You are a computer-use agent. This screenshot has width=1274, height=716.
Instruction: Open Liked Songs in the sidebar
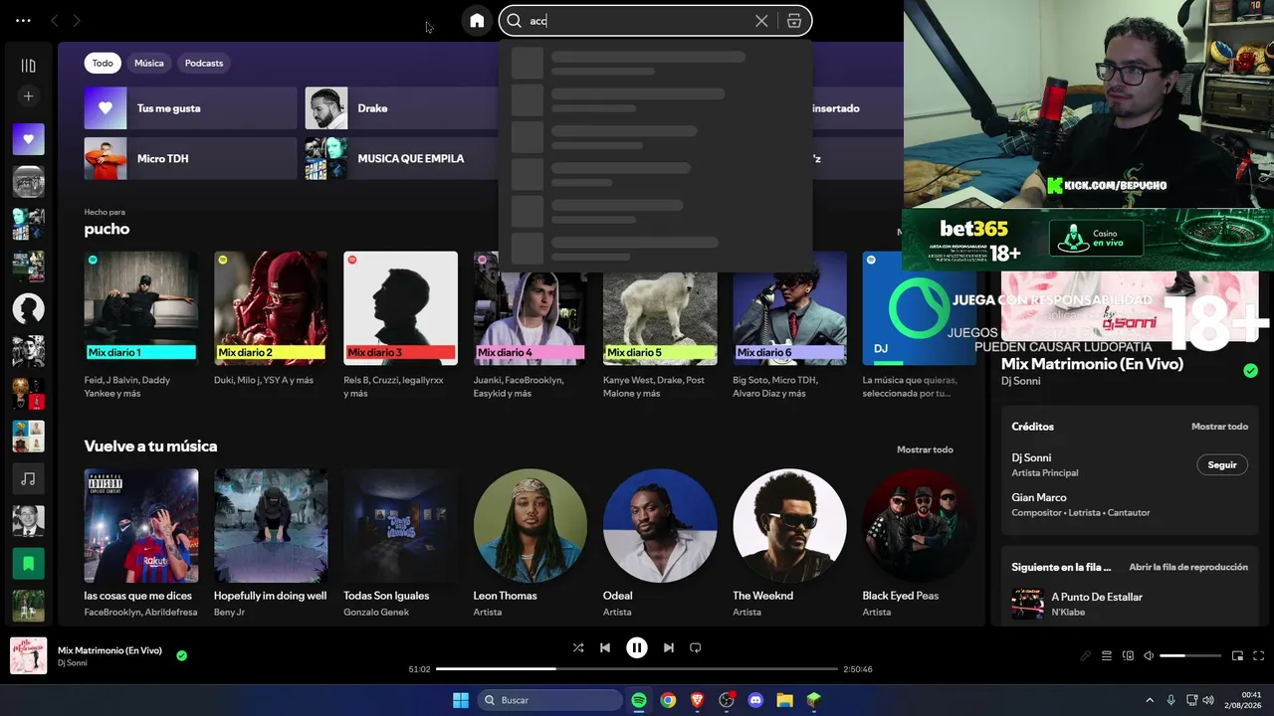28,139
